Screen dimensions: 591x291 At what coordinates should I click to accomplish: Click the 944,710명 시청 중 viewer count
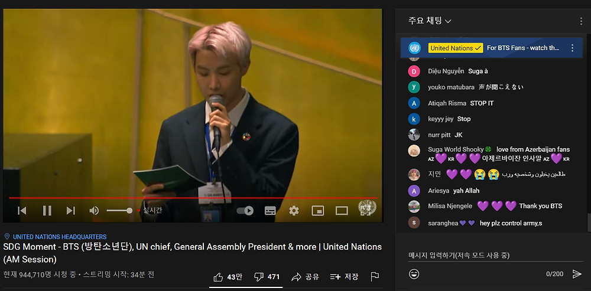(40, 275)
